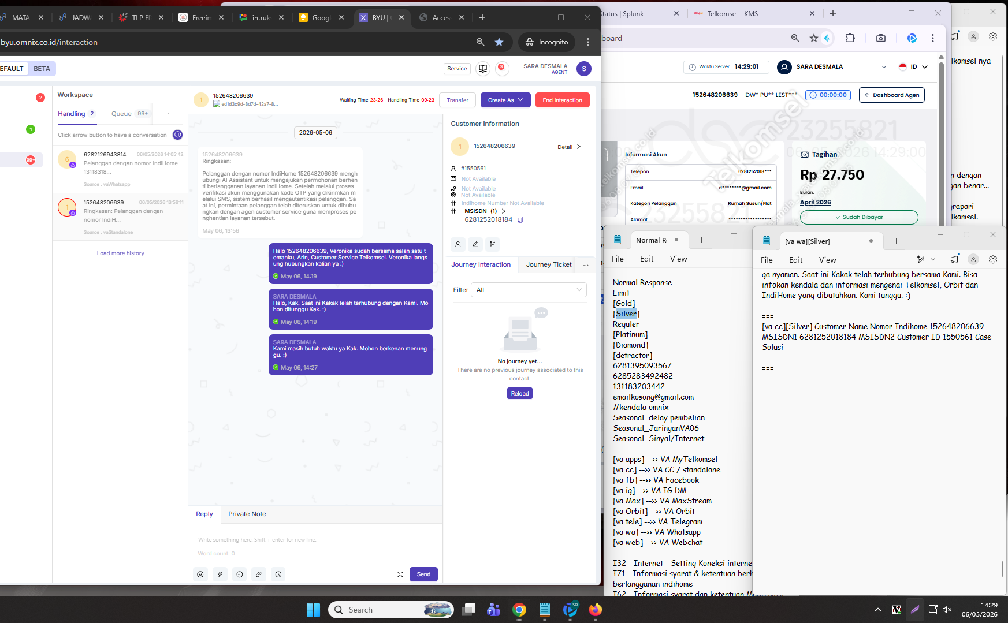Open Chrome three-dot menu in Incognito window

[588, 42]
